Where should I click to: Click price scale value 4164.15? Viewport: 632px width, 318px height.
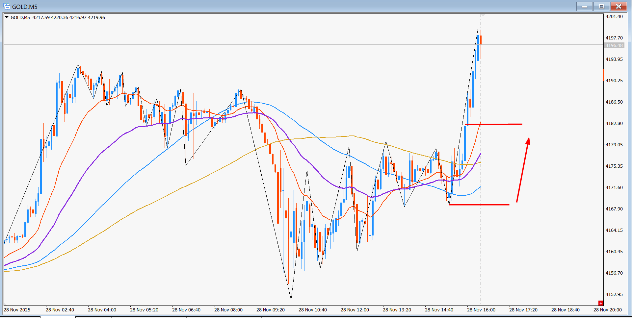(x=614, y=230)
